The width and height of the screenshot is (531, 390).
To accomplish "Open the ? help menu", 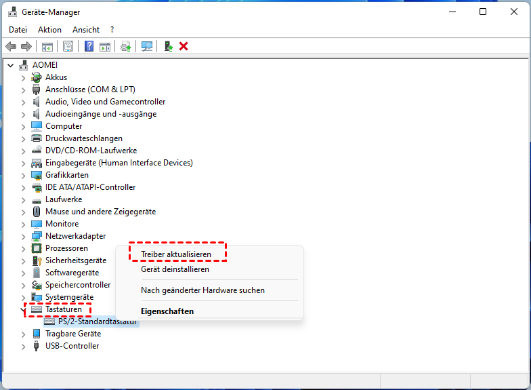I will (x=112, y=30).
